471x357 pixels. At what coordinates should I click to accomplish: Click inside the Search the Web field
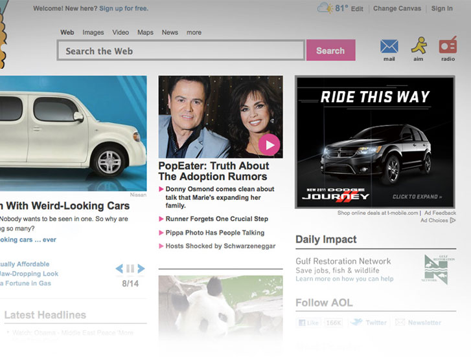[181, 50]
